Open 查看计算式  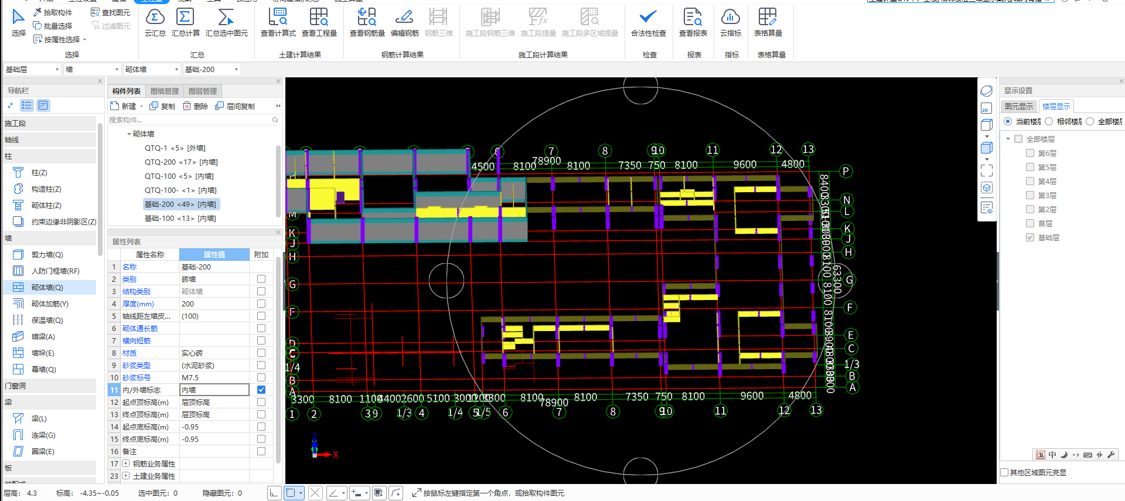[x=278, y=22]
